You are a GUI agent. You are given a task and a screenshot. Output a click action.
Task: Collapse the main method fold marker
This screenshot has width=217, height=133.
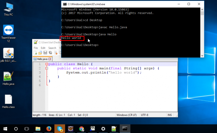tap(47, 68)
